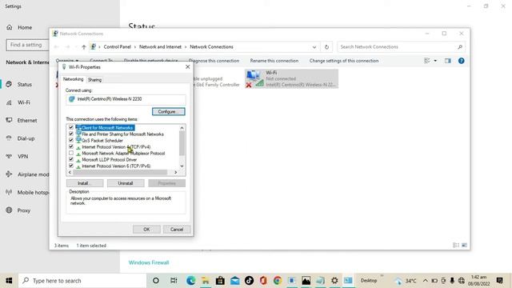Close the Wi-Fi Properties dialog

(187, 67)
